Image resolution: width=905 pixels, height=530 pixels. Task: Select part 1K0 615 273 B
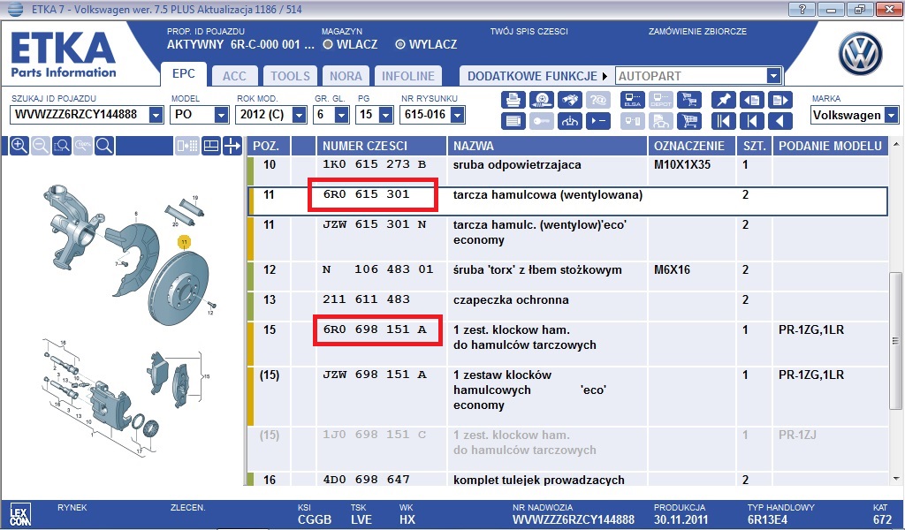374,164
